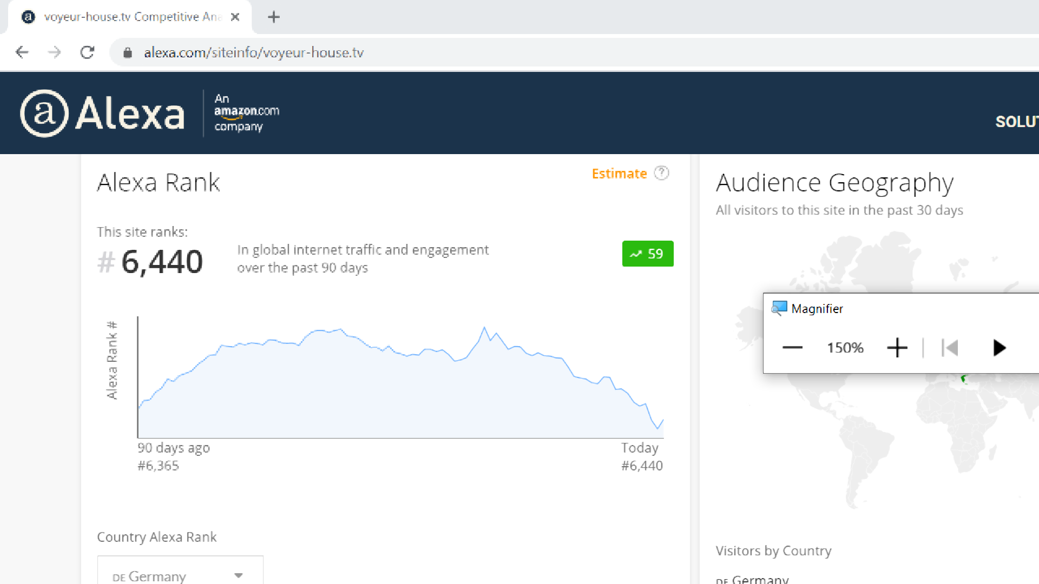Click the padlock site security icon

click(128, 52)
